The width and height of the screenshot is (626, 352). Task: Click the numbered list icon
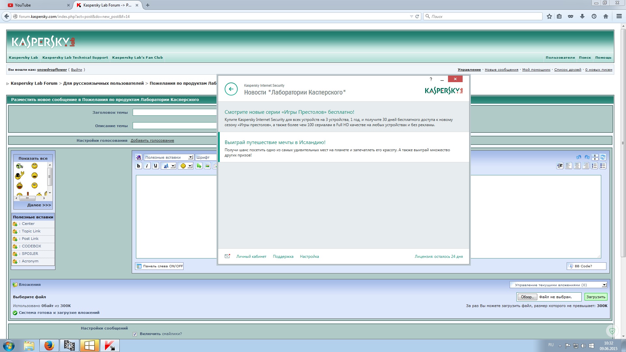594,166
